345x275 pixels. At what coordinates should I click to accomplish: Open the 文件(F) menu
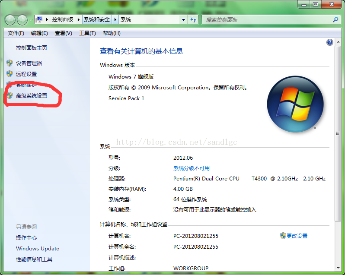pos(16,33)
